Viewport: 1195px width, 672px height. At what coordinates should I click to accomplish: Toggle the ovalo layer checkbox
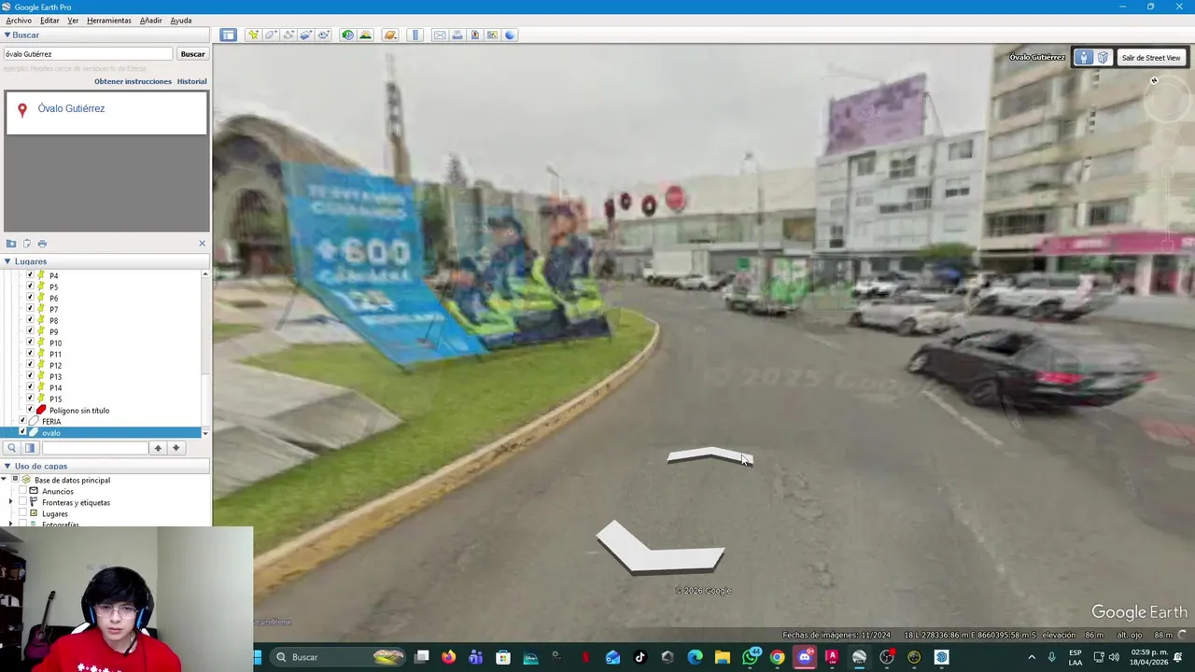point(22,432)
